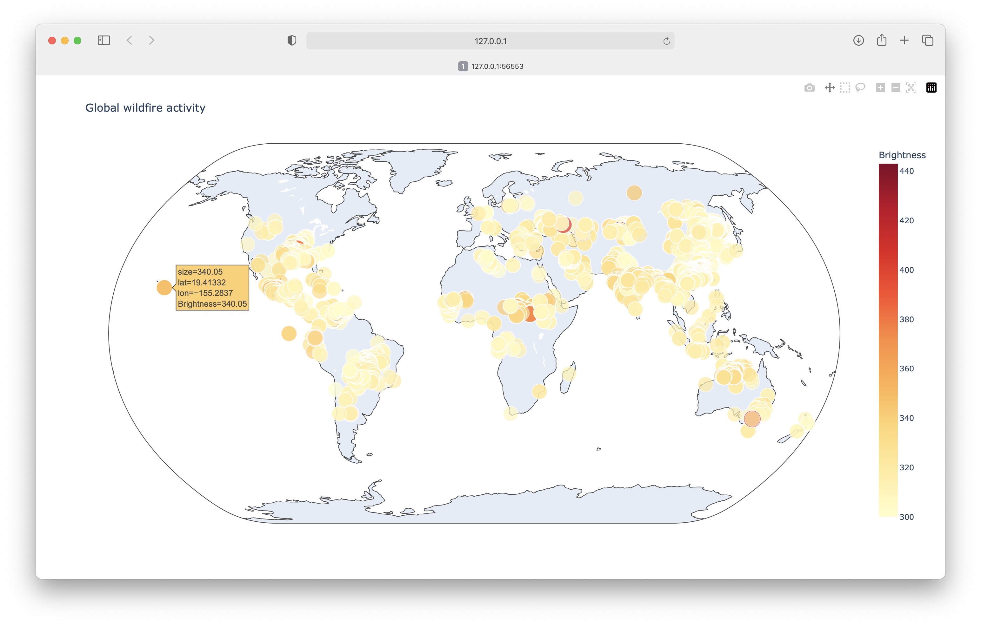Zoom out of the map

point(896,88)
